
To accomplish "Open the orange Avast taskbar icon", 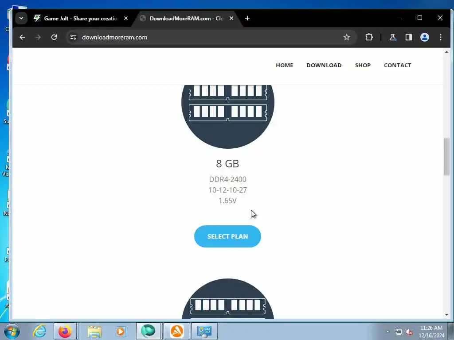I will [176, 331].
